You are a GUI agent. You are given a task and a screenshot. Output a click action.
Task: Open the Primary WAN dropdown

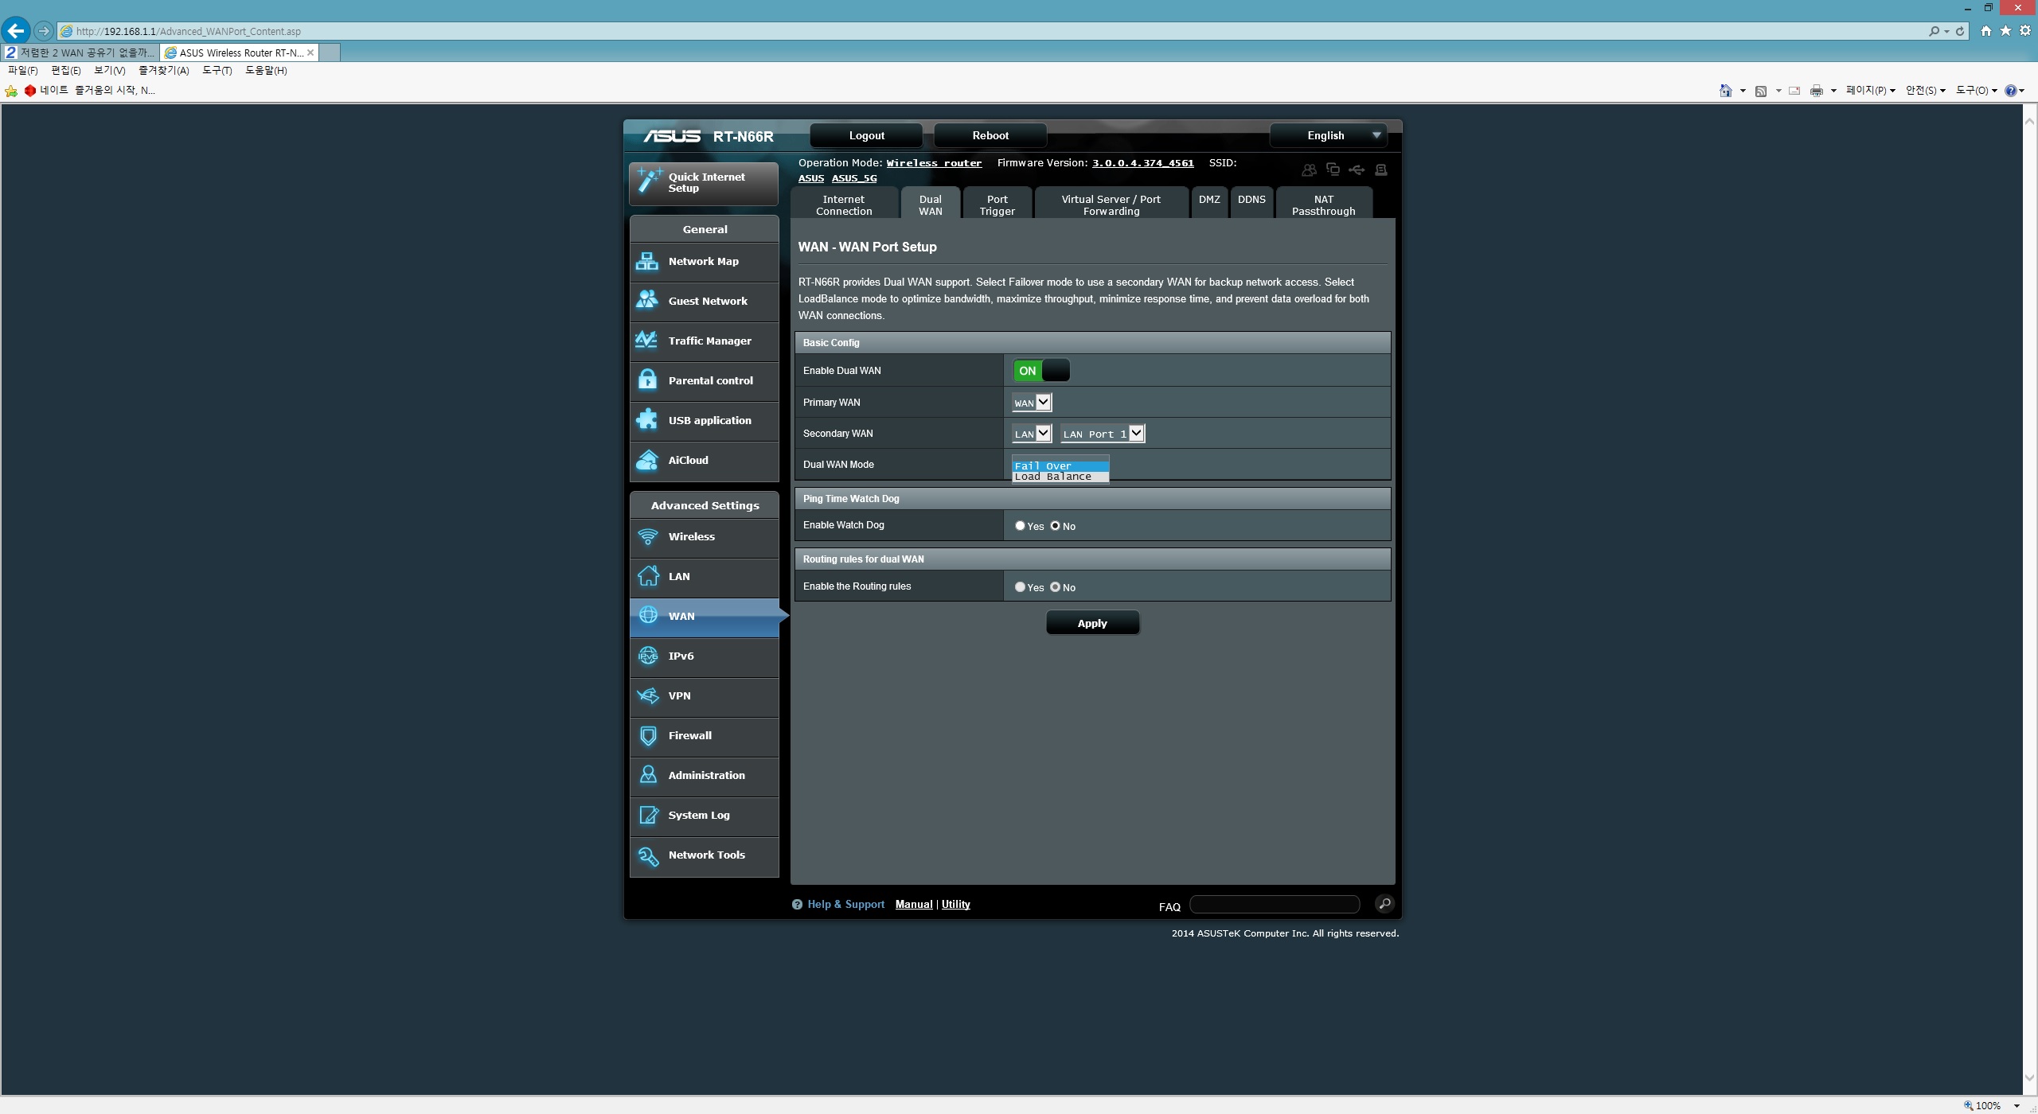pyautogui.click(x=1032, y=403)
